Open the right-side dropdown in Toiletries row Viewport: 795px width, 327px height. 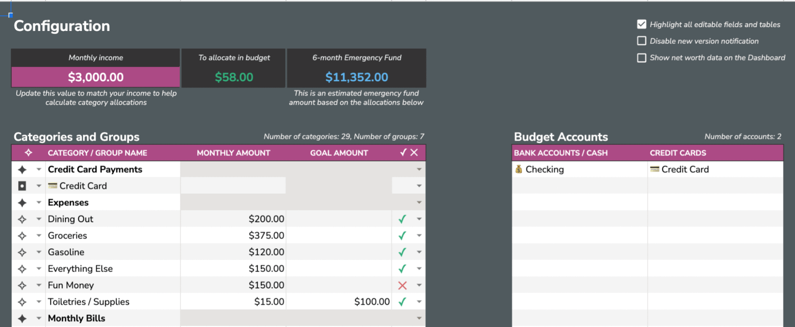[419, 302]
